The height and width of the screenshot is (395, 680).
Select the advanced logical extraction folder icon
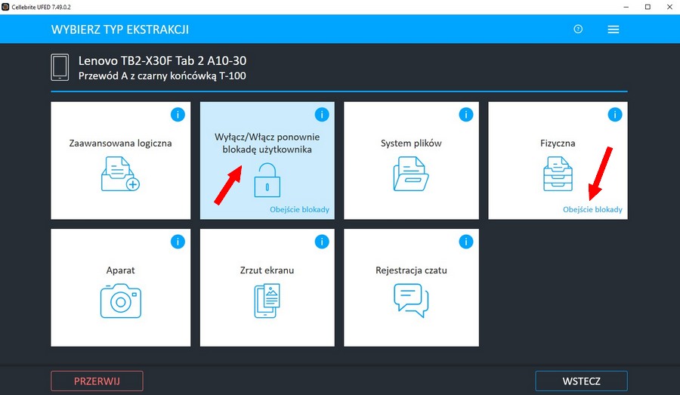(120, 174)
